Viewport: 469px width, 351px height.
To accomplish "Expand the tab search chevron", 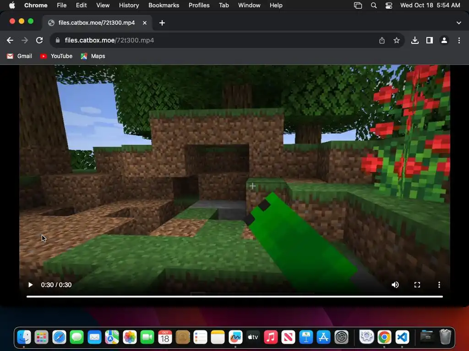I will coord(459,23).
